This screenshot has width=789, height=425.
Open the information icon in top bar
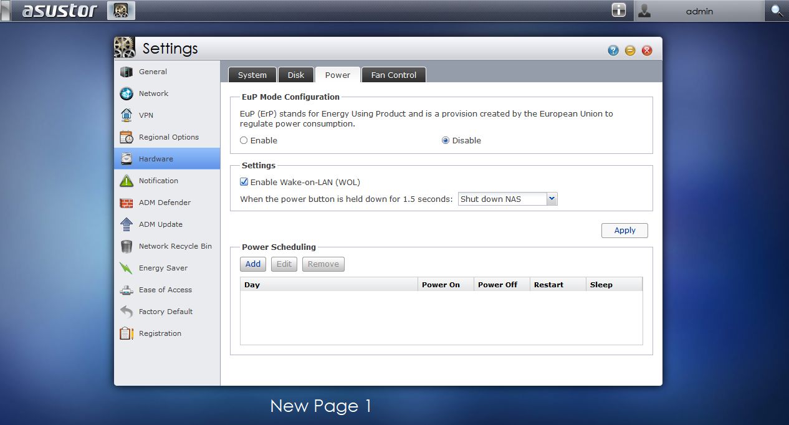(x=618, y=11)
